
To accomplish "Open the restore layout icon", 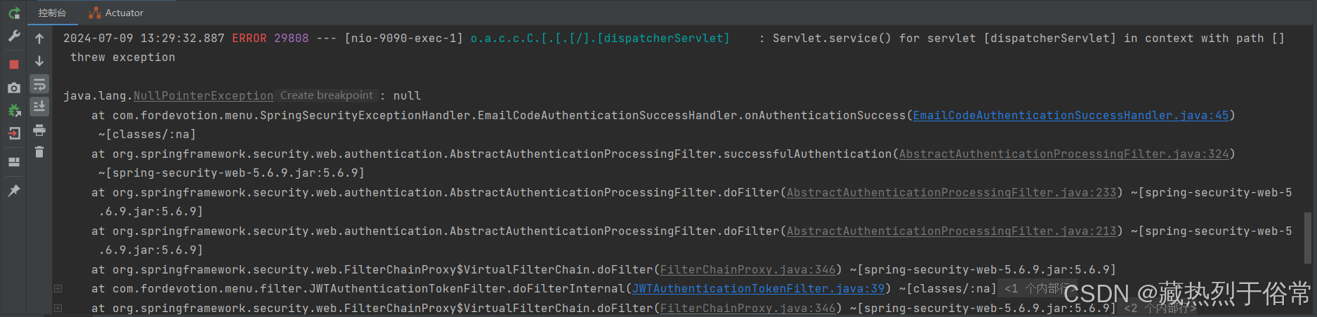I will click(x=14, y=162).
